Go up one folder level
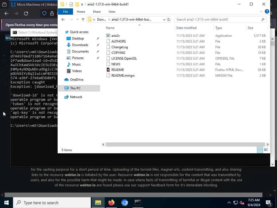Screen dimensions: 277x208 pos(83,19)
